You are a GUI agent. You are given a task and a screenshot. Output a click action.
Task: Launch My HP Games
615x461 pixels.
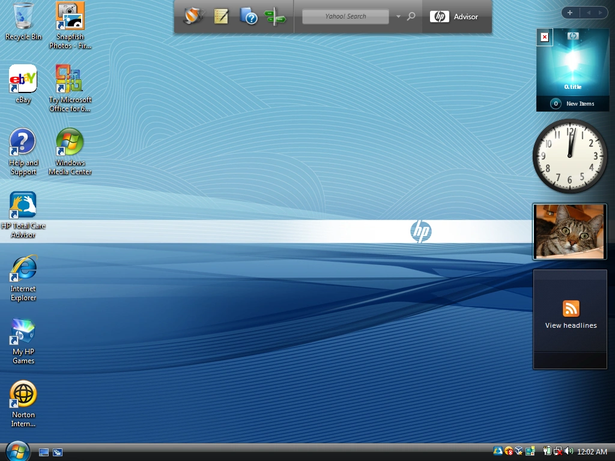click(23, 330)
